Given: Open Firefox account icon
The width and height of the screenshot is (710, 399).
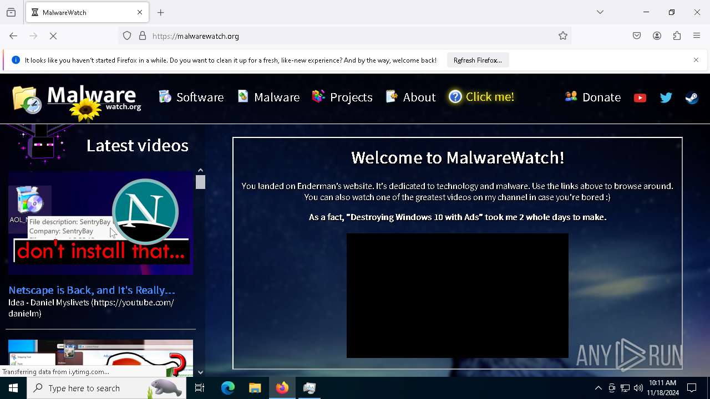Looking at the screenshot, I should point(657,36).
